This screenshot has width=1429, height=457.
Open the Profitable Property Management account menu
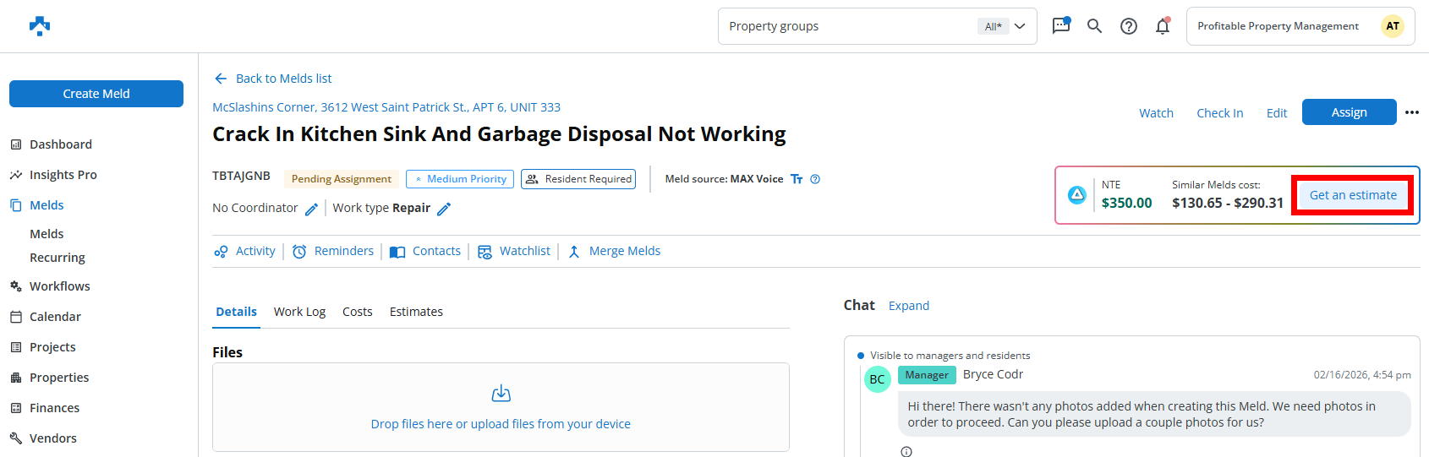1300,26
